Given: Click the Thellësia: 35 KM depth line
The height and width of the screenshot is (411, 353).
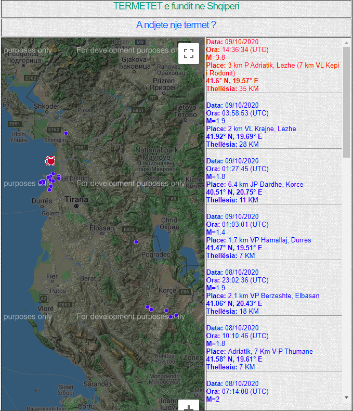Looking at the screenshot, I should 232,88.
